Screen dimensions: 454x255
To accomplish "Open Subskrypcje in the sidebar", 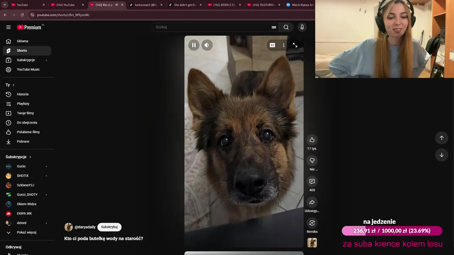I will (27, 60).
